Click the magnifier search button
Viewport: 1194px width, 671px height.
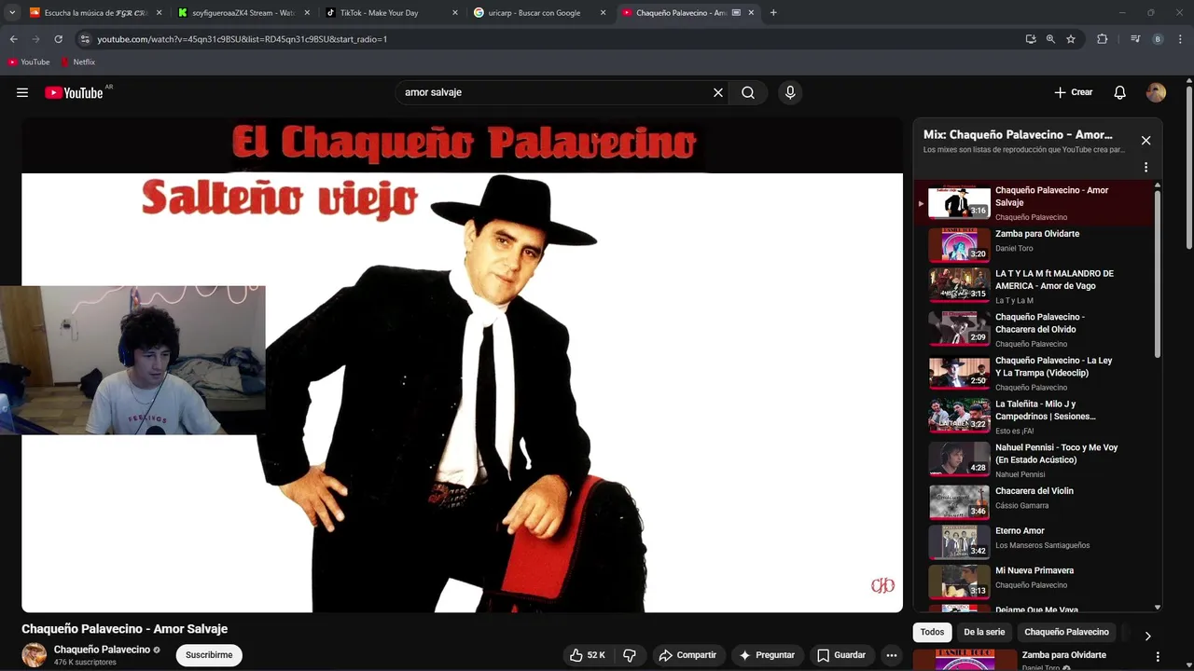click(x=748, y=92)
